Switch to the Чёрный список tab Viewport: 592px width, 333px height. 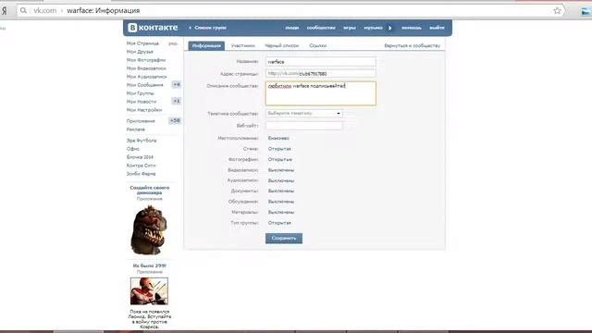[x=281, y=45]
